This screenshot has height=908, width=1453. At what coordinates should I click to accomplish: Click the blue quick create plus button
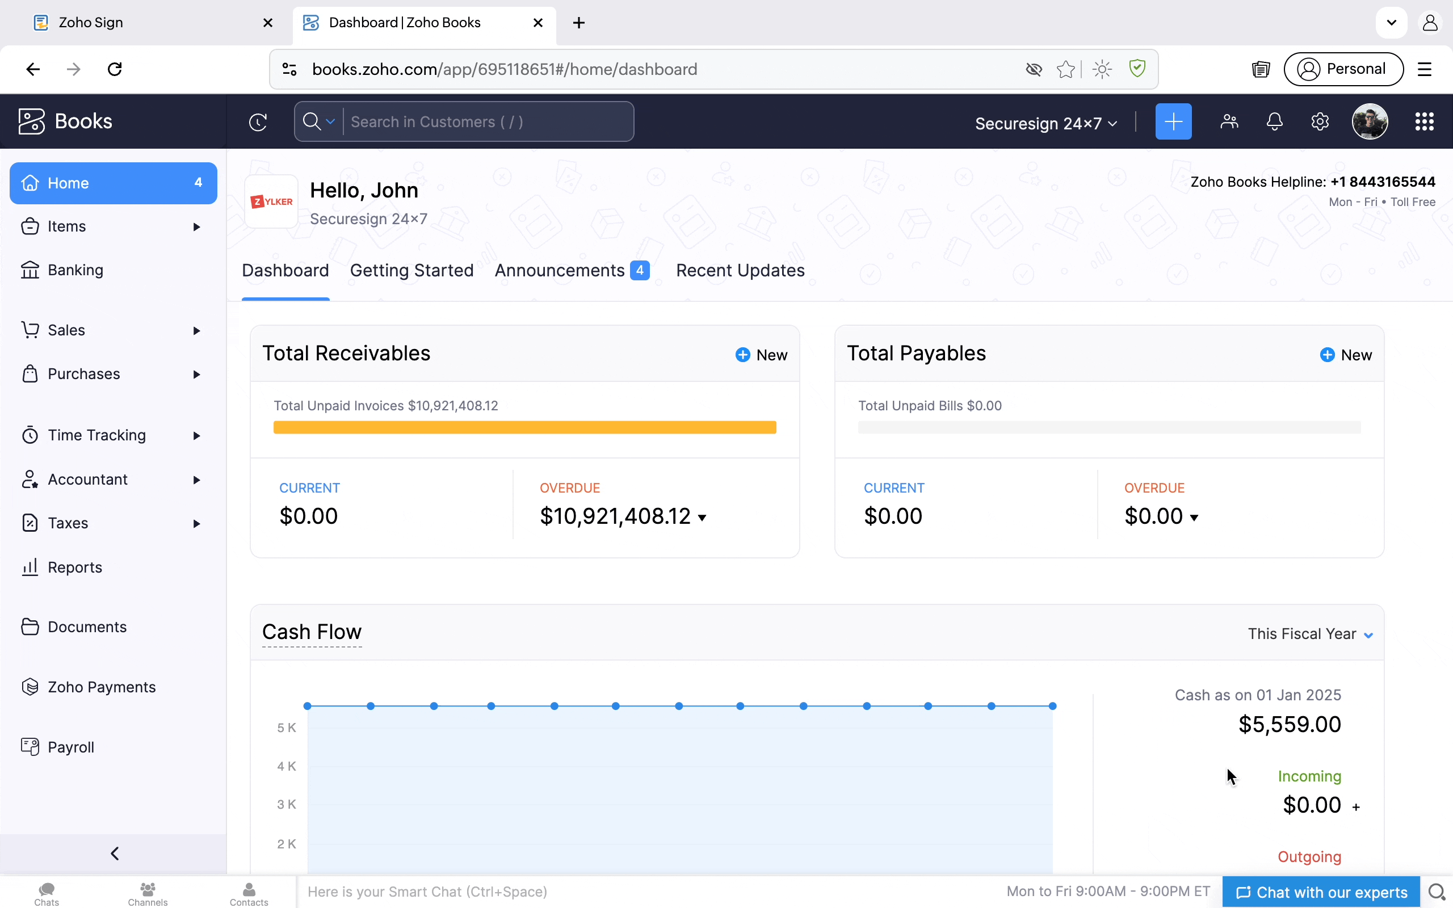pyautogui.click(x=1173, y=122)
